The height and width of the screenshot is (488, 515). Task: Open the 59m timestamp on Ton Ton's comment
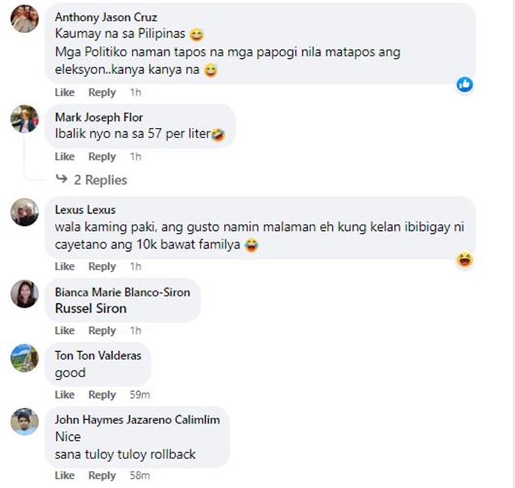click(x=139, y=395)
